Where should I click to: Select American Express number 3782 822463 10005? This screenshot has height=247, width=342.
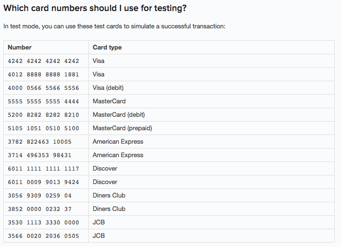[x=40, y=142]
